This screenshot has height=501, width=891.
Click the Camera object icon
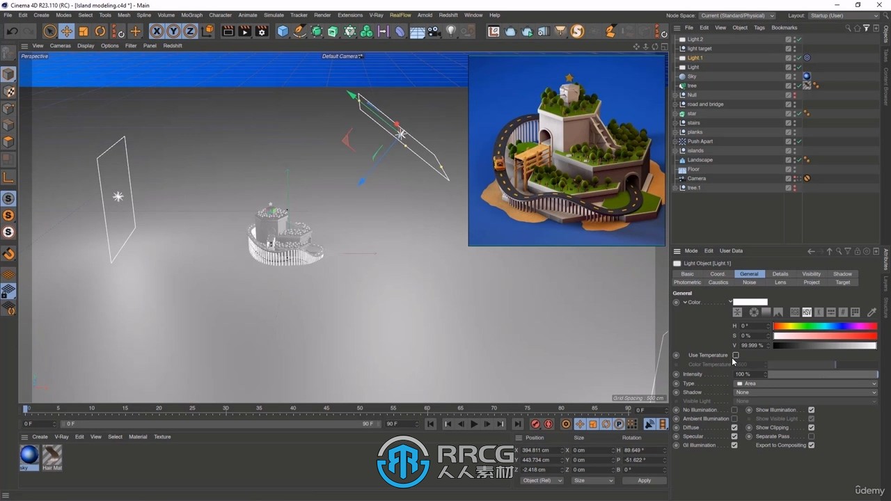[434, 31]
